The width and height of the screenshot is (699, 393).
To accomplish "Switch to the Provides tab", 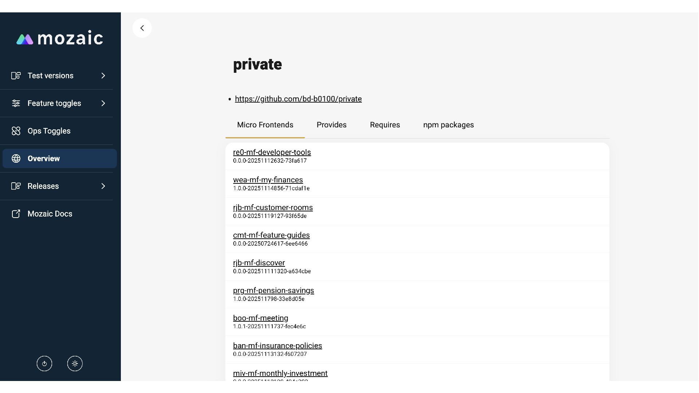I will pos(331,125).
